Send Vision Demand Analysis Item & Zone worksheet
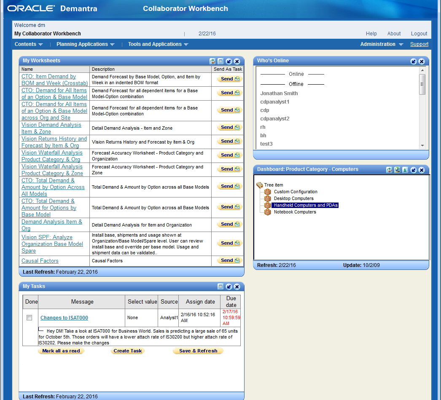The height and width of the screenshot is (400, 441). [x=230, y=127]
